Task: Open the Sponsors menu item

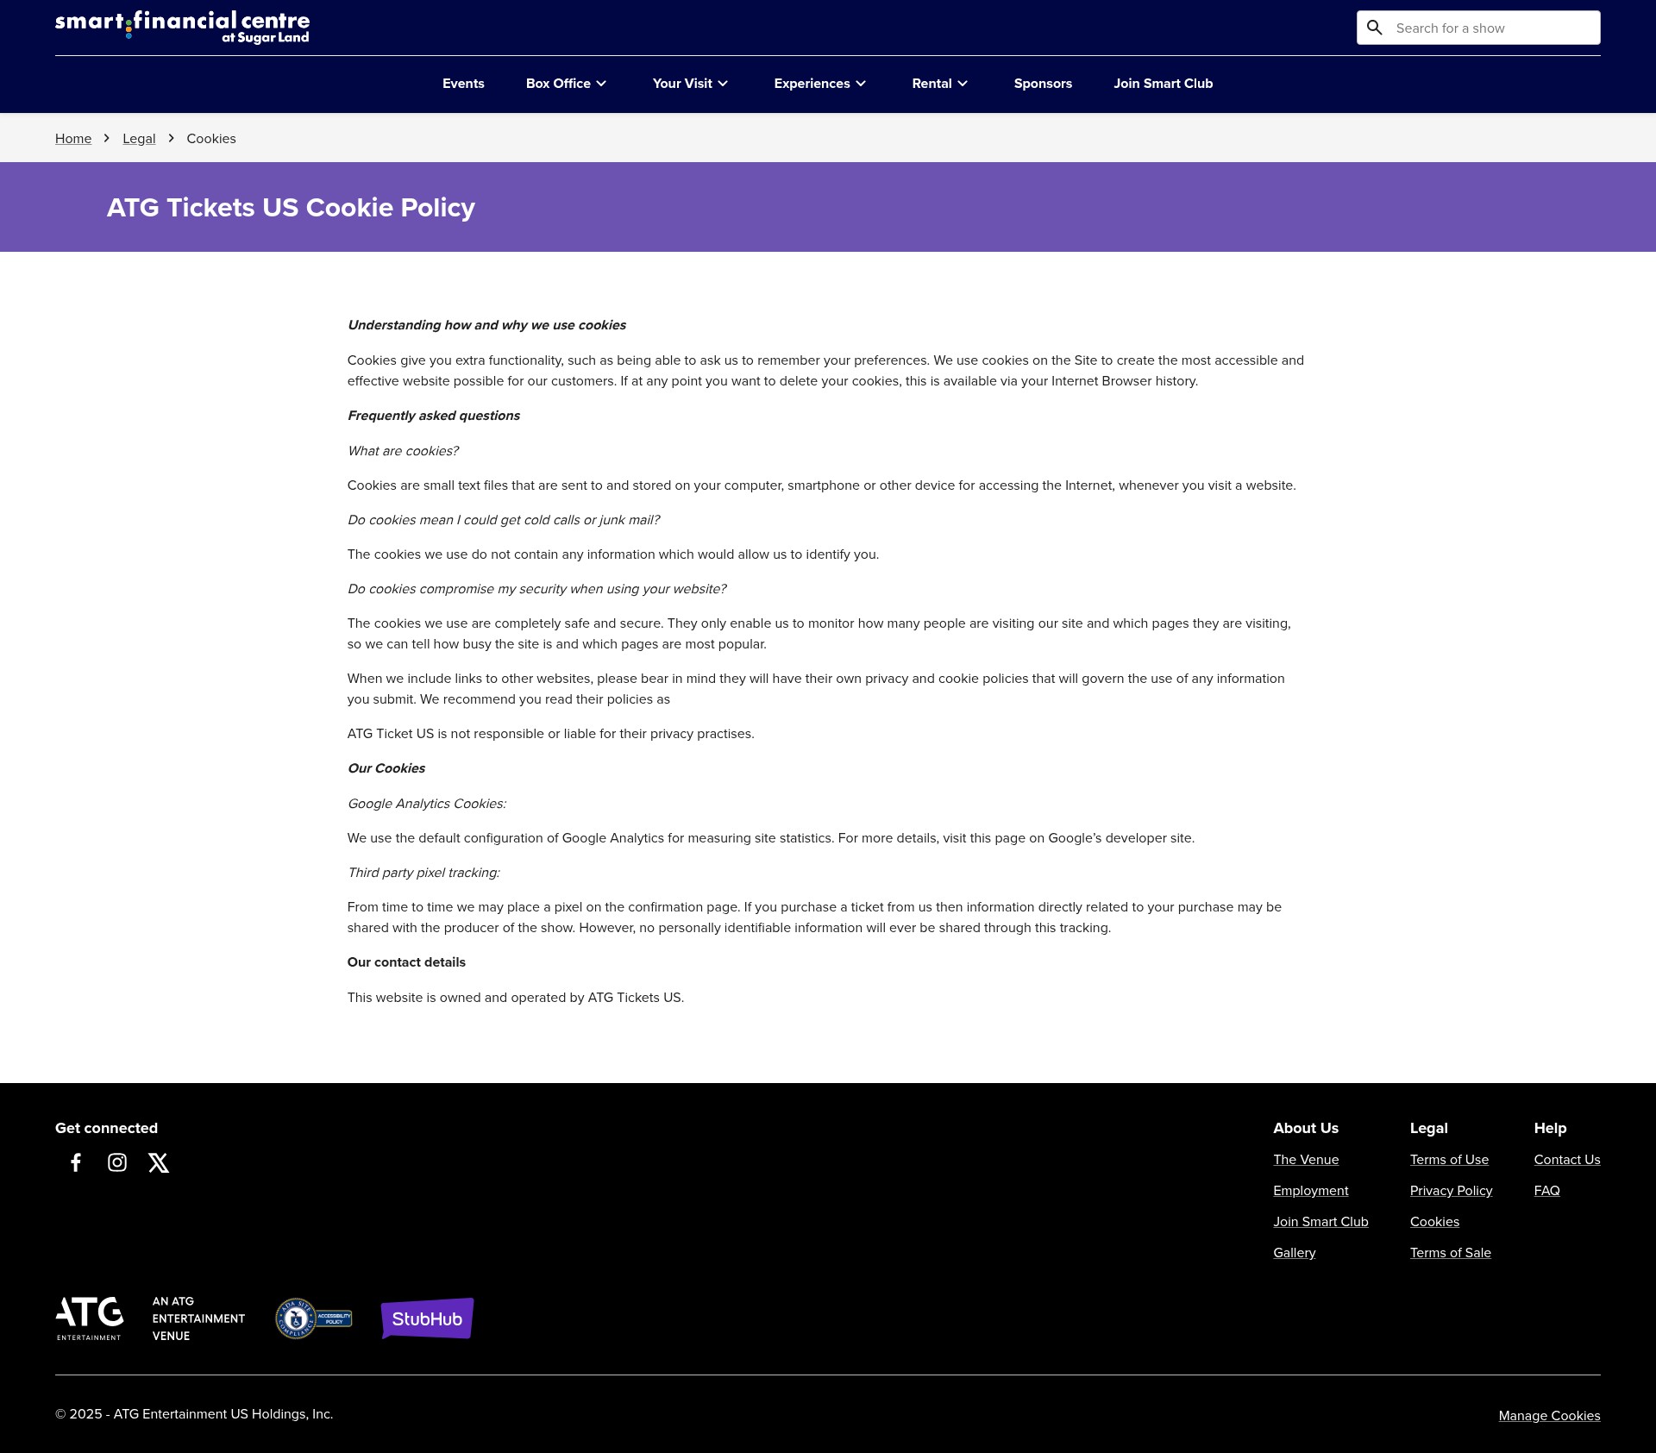Action: click(x=1043, y=84)
